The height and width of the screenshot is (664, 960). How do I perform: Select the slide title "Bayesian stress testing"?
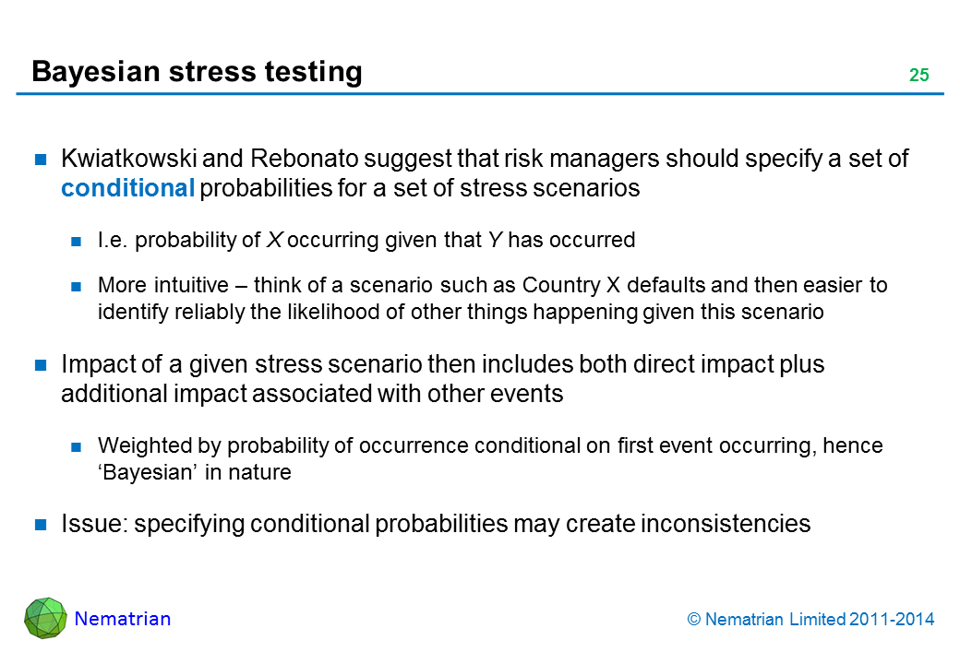tap(197, 71)
